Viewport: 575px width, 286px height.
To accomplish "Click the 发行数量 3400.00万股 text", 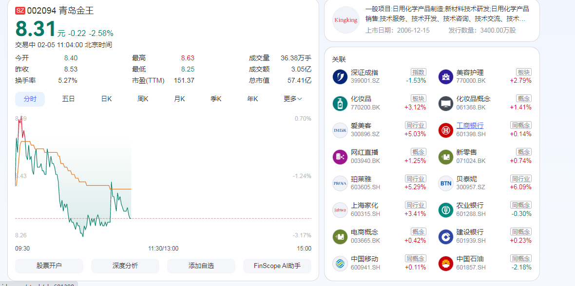I will click(482, 30).
